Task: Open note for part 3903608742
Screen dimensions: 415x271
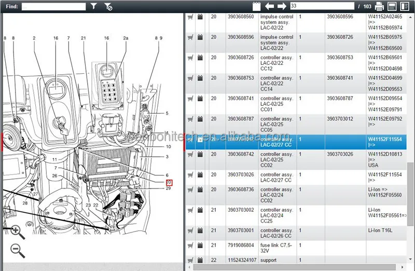Action: [x=200, y=154]
